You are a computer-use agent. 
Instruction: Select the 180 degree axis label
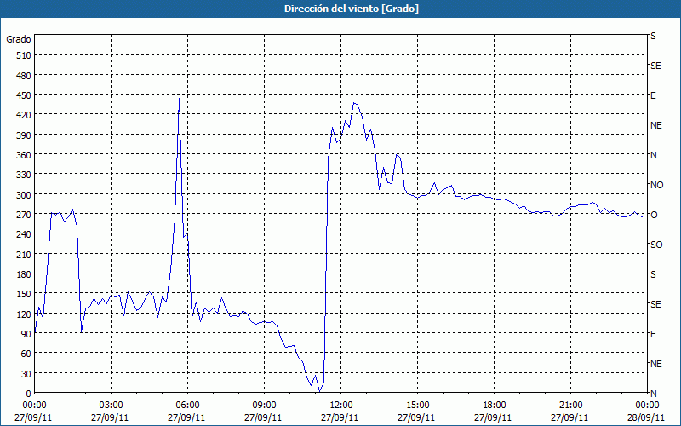[x=24, y=274]
